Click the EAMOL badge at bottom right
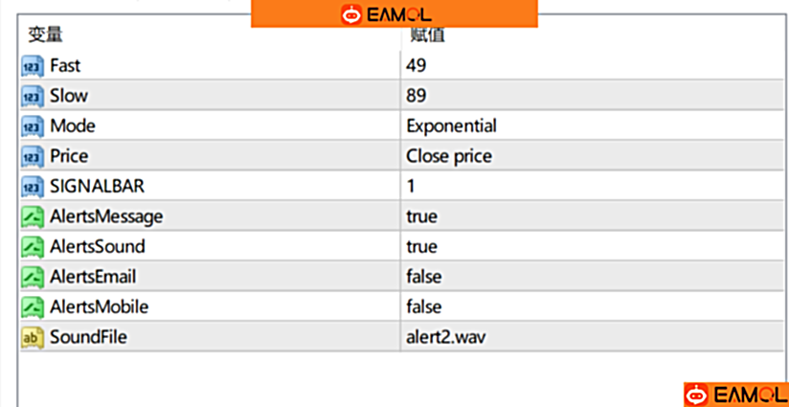The width and height of the screenshot is (789, 407). point(734,394)
